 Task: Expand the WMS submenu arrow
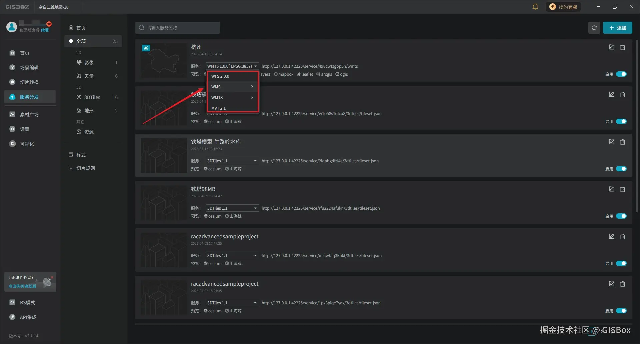click(252, 87)
